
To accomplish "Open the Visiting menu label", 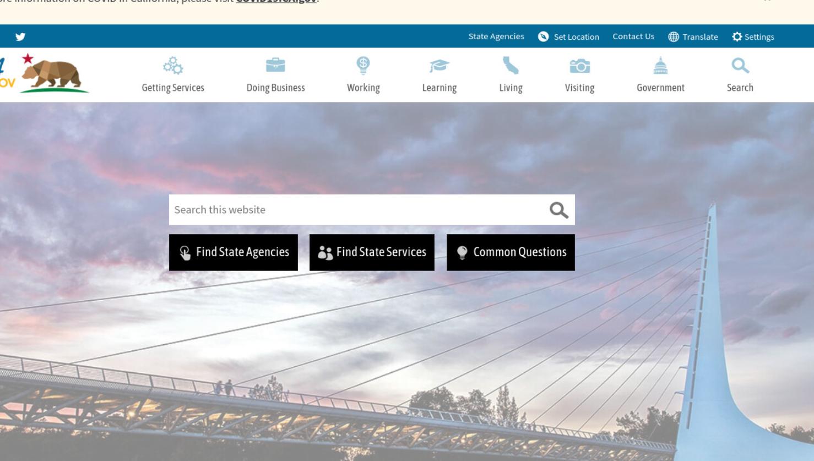I will click(579, 88).
